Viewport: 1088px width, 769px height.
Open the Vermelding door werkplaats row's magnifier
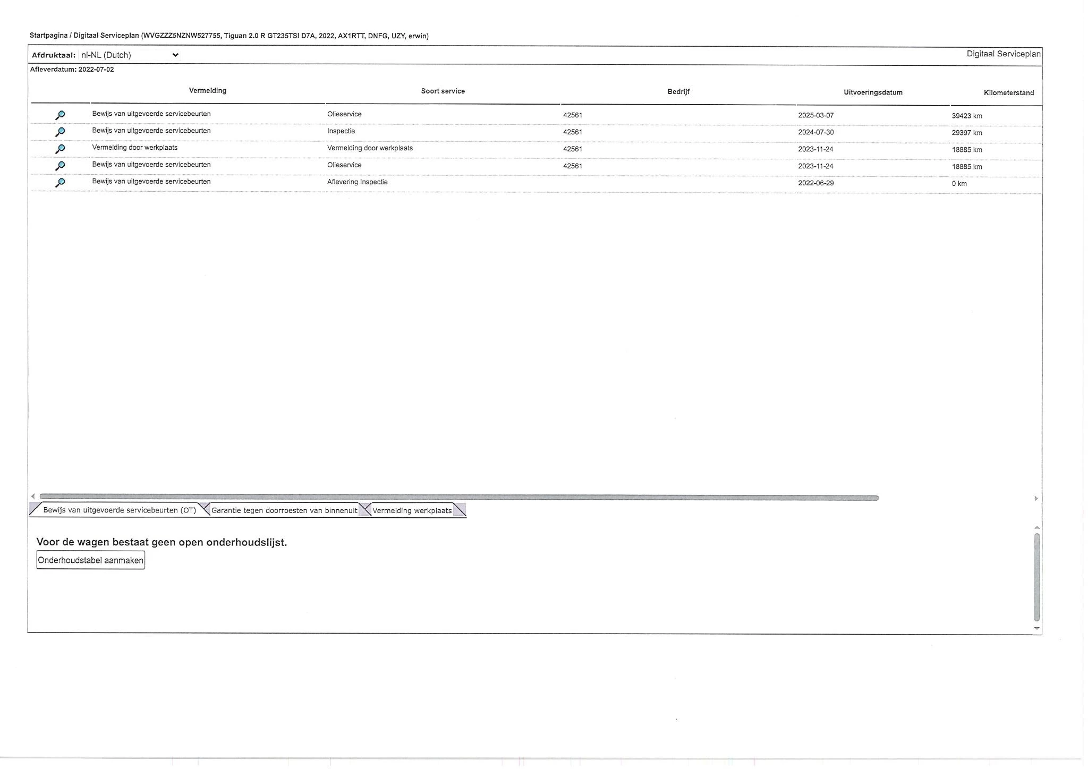[60, 149]
